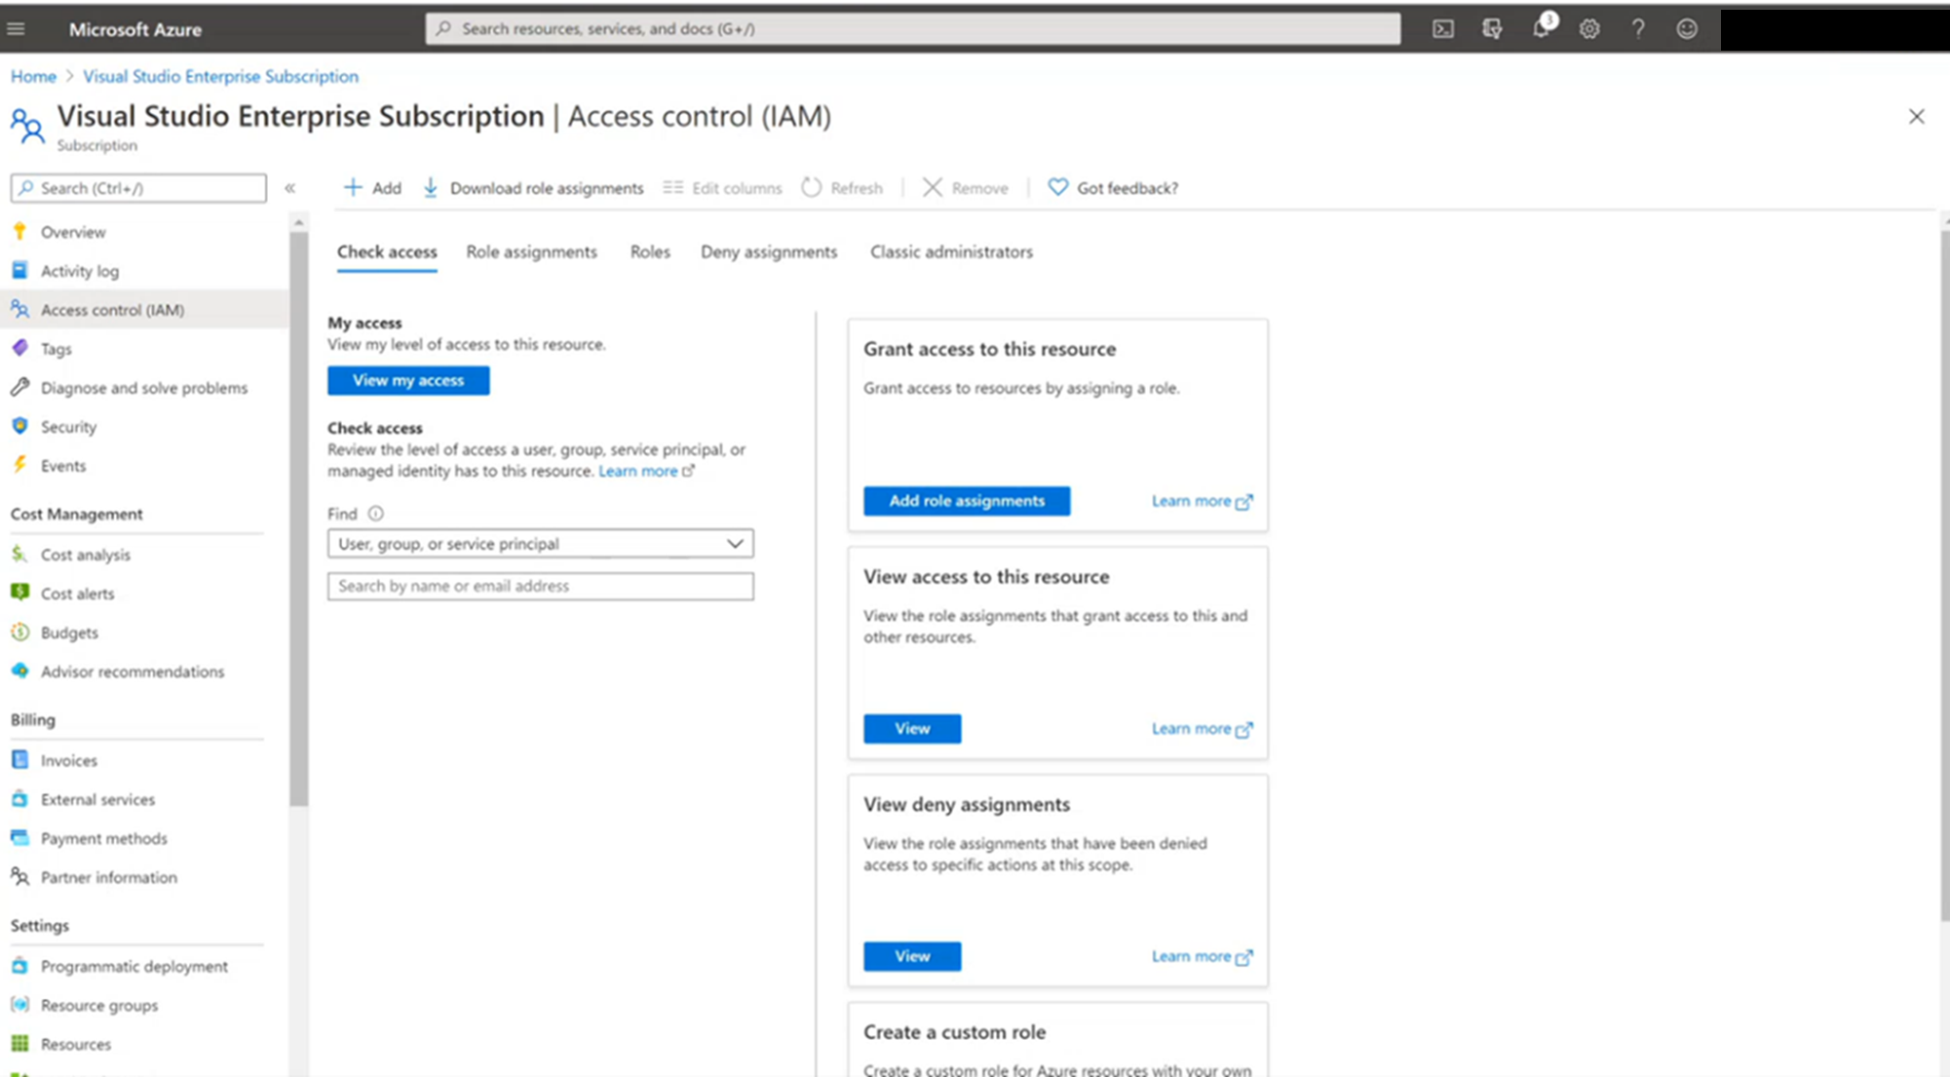
Task: Click the View my access button
Action: point(408,381)
